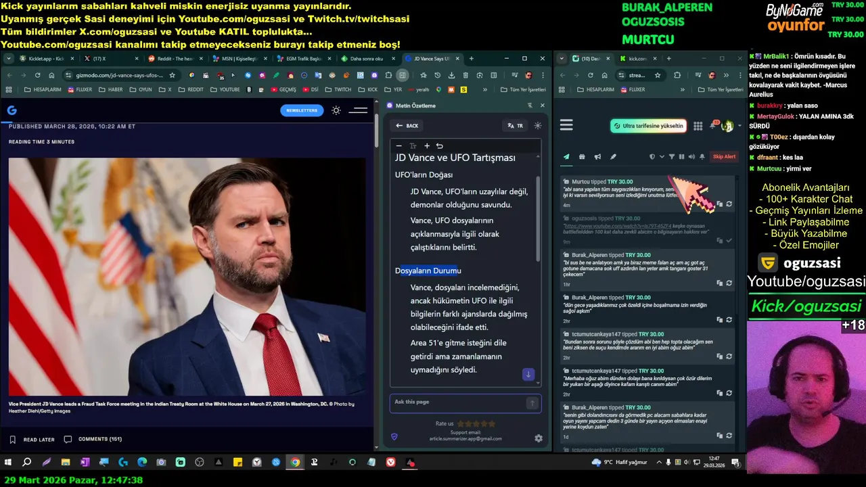Viewport: 866px width, 487px height.
Task: Open the HABER bookmark folder
Action: pyautogui.click(x=110, y=89)
